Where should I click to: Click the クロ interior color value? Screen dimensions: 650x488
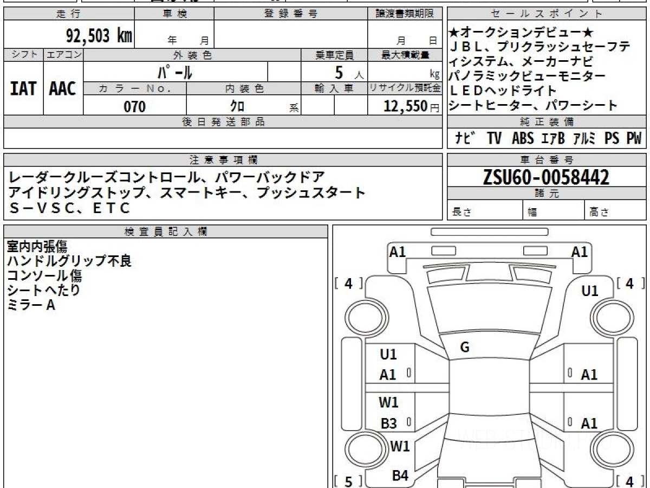click(x=238, y=106)
